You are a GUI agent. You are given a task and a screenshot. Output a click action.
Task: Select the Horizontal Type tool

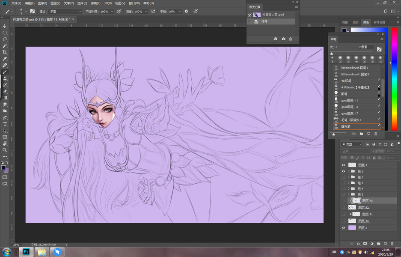coord(5,124)
